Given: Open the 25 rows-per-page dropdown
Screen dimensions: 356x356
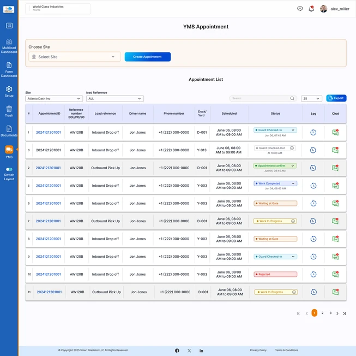Looking at the screenshot, I should click(x=311, y=98).
